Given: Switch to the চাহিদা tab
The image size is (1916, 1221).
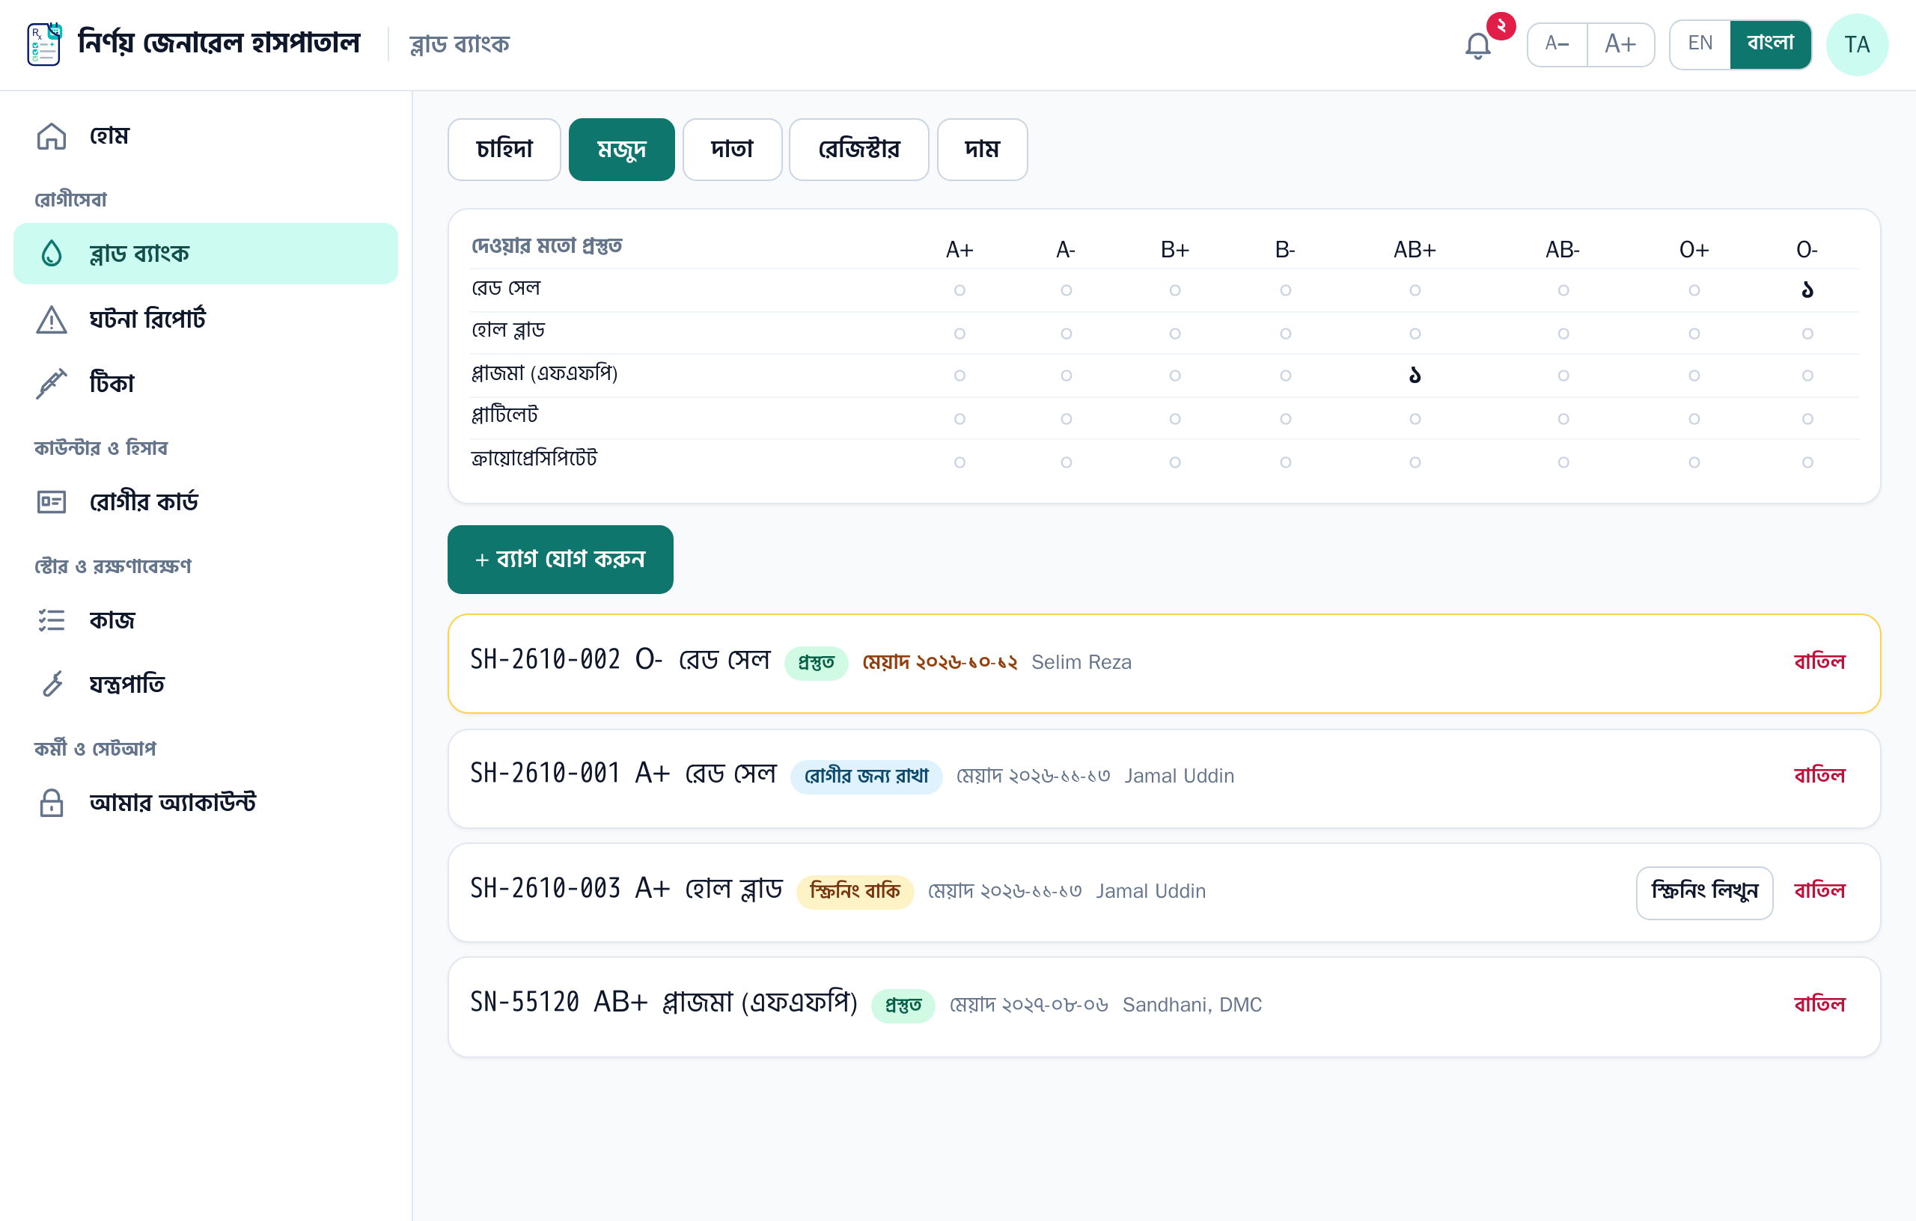Looking at the screenshot, I should tap(504, 150).
